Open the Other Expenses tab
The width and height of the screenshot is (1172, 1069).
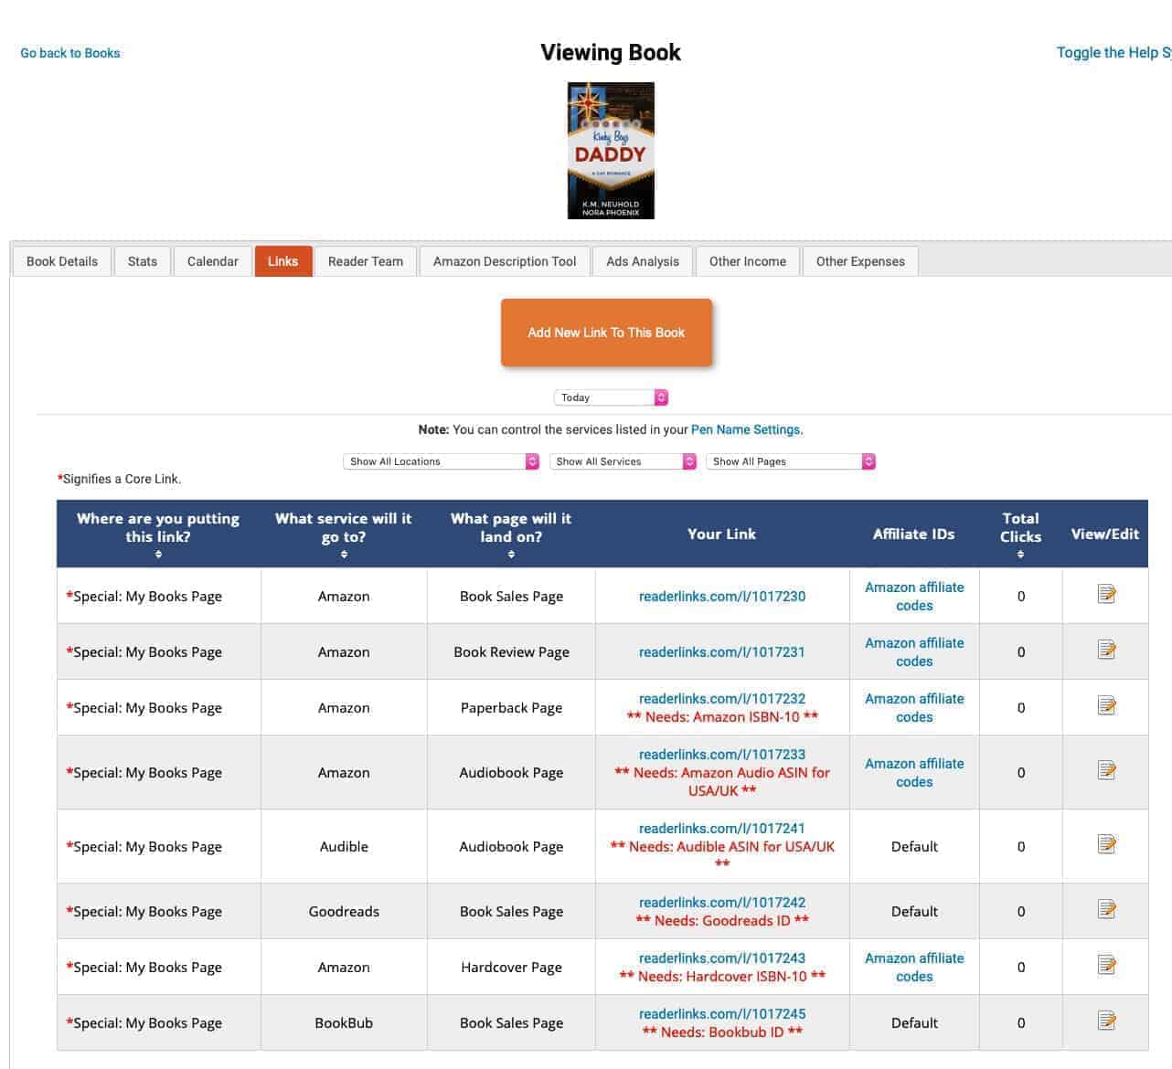(x=860, y=261)
